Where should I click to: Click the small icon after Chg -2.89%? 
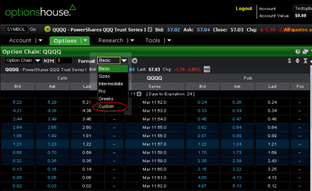(x=207, y=69)
